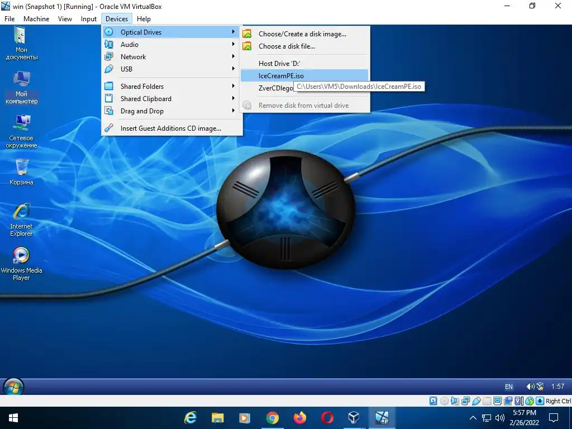Click the audio status bar indicator
This screenshot has width=572, height=429.
(x=455, y=401)
